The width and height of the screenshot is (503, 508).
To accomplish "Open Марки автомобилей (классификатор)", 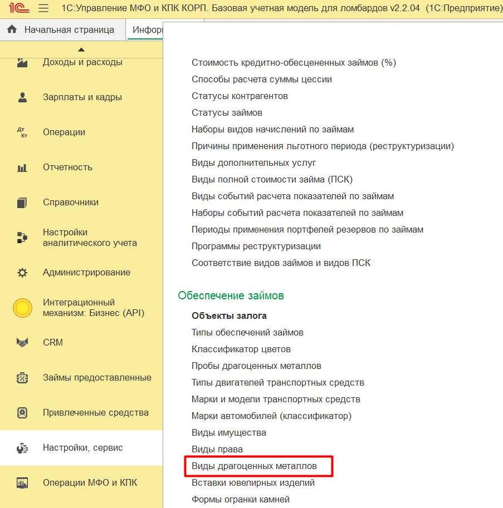I will [x=271, y=416].
